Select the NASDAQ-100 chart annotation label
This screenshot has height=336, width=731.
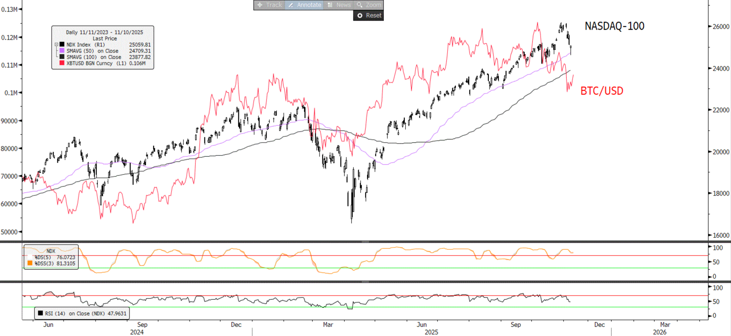614,26
